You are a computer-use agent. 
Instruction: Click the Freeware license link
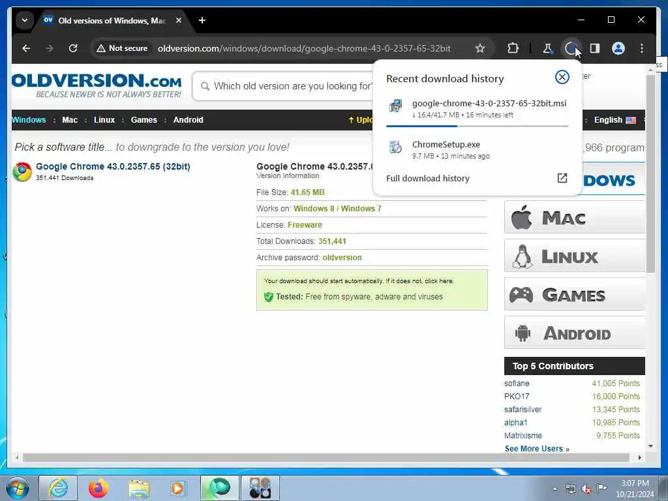tap(305, 225)
